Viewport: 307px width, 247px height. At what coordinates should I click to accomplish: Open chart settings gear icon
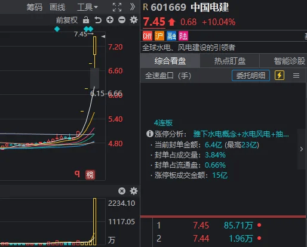coord(134,20)
